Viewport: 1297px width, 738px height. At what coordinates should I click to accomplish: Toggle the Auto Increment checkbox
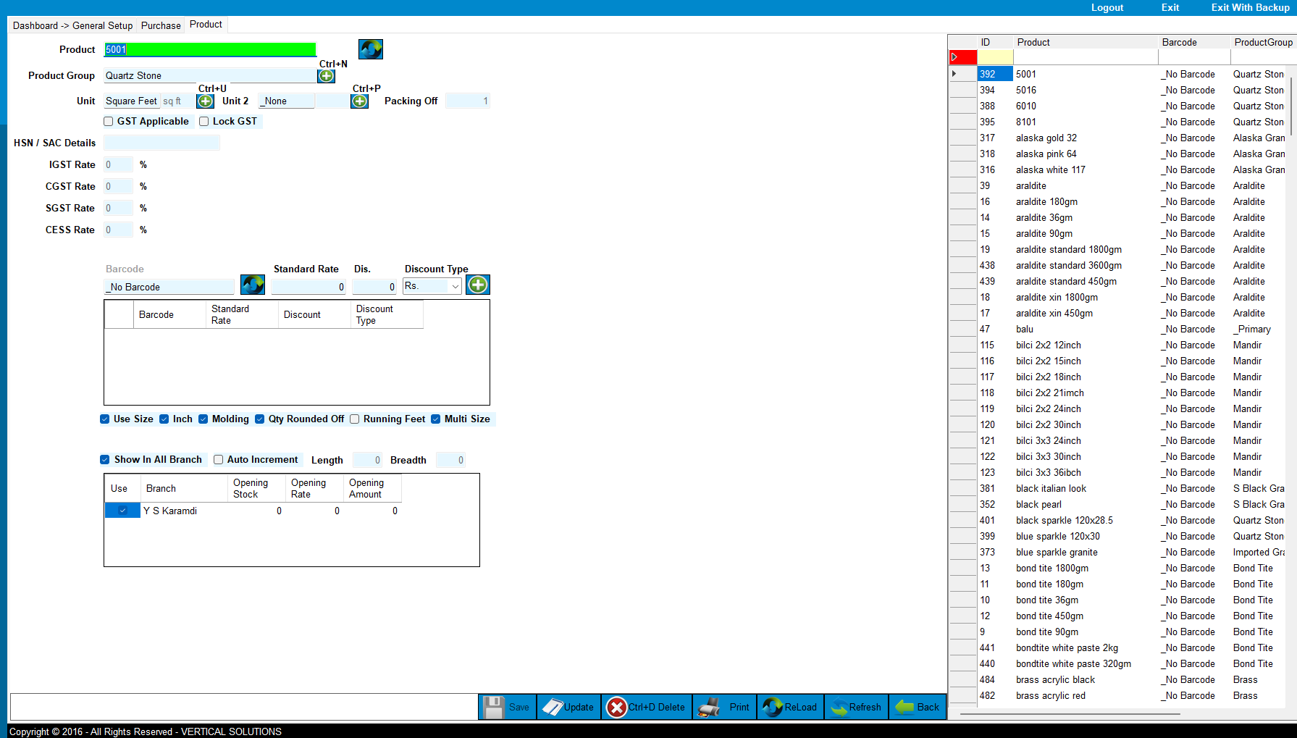tap(219, 460)
